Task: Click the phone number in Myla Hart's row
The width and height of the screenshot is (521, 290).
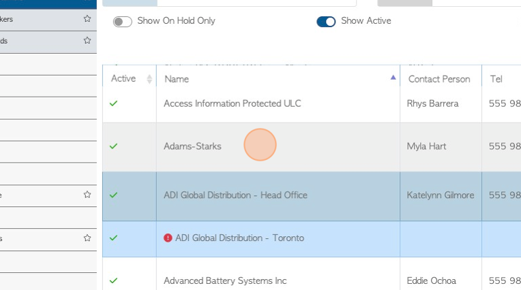Action: [505, 146]
